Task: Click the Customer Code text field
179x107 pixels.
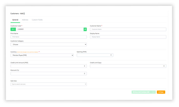Action: point(49,29)
